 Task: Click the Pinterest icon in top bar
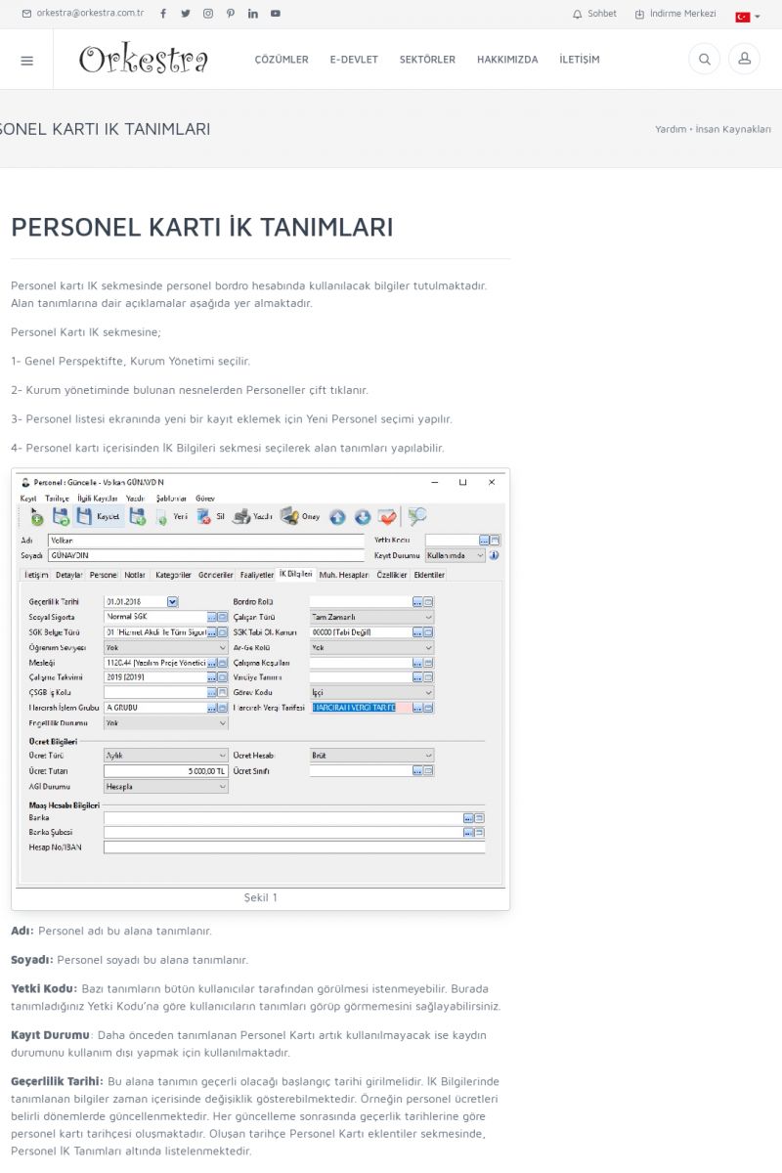coord(231,14)
